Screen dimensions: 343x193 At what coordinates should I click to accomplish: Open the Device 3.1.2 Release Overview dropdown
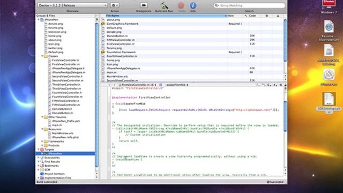pyautogui.click(x=72, y=5)
